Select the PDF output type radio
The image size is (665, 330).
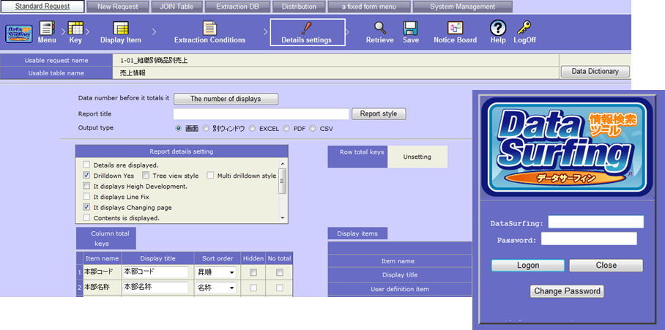286,128
